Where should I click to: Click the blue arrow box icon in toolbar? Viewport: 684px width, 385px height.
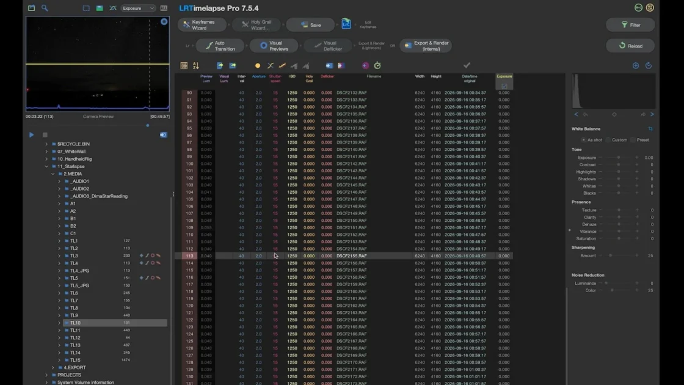pyautogui.click(x=329, y=65)
